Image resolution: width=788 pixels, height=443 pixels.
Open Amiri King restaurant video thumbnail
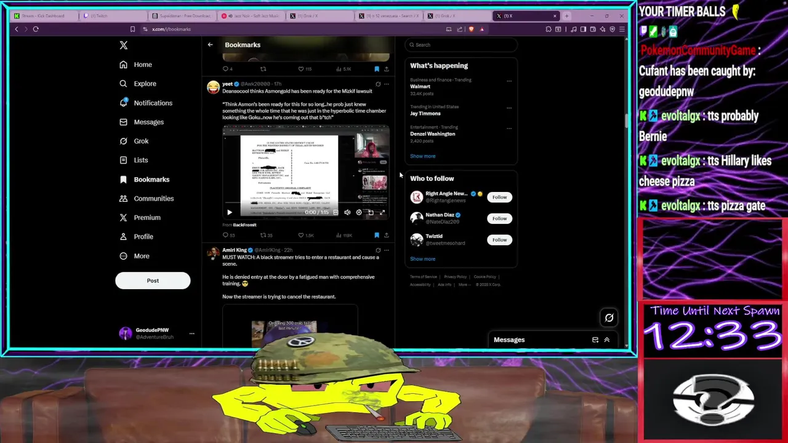(x=290, y=327)
